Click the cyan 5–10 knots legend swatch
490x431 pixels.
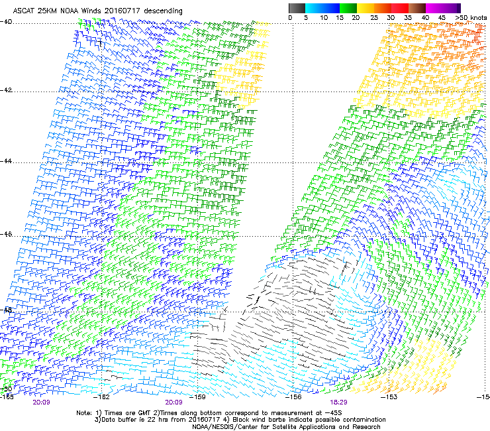313,8
